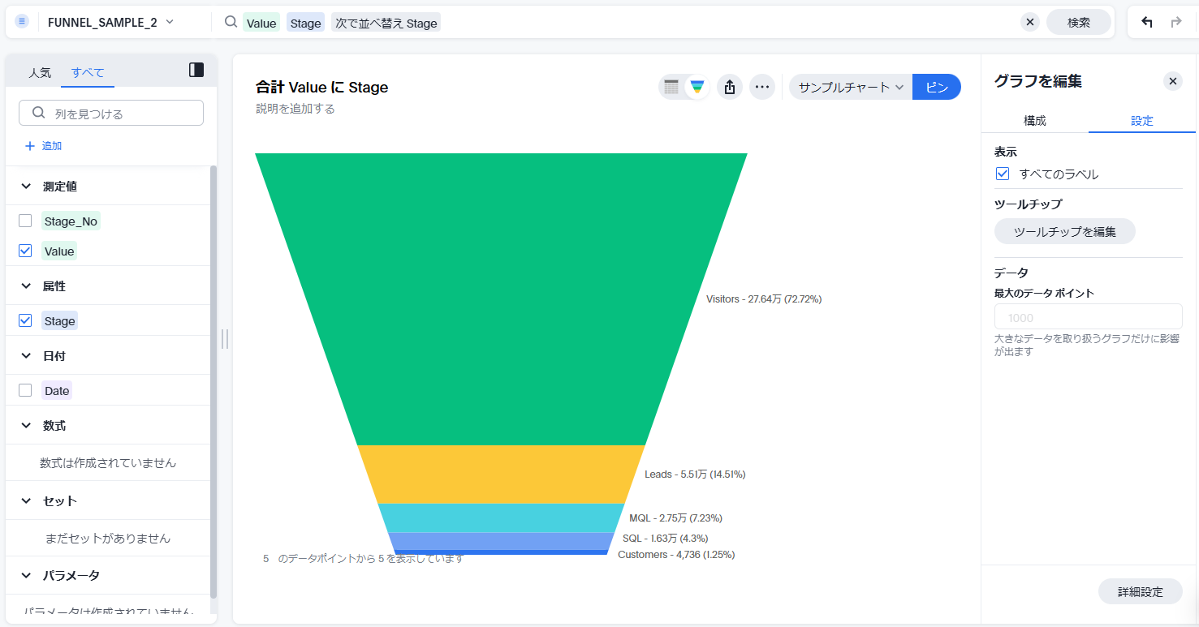Open the three-dot more options menu

pyautogui.click(x=761, y=87)
